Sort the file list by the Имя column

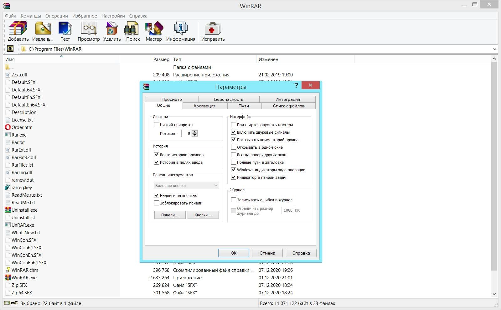click(61, 59)
